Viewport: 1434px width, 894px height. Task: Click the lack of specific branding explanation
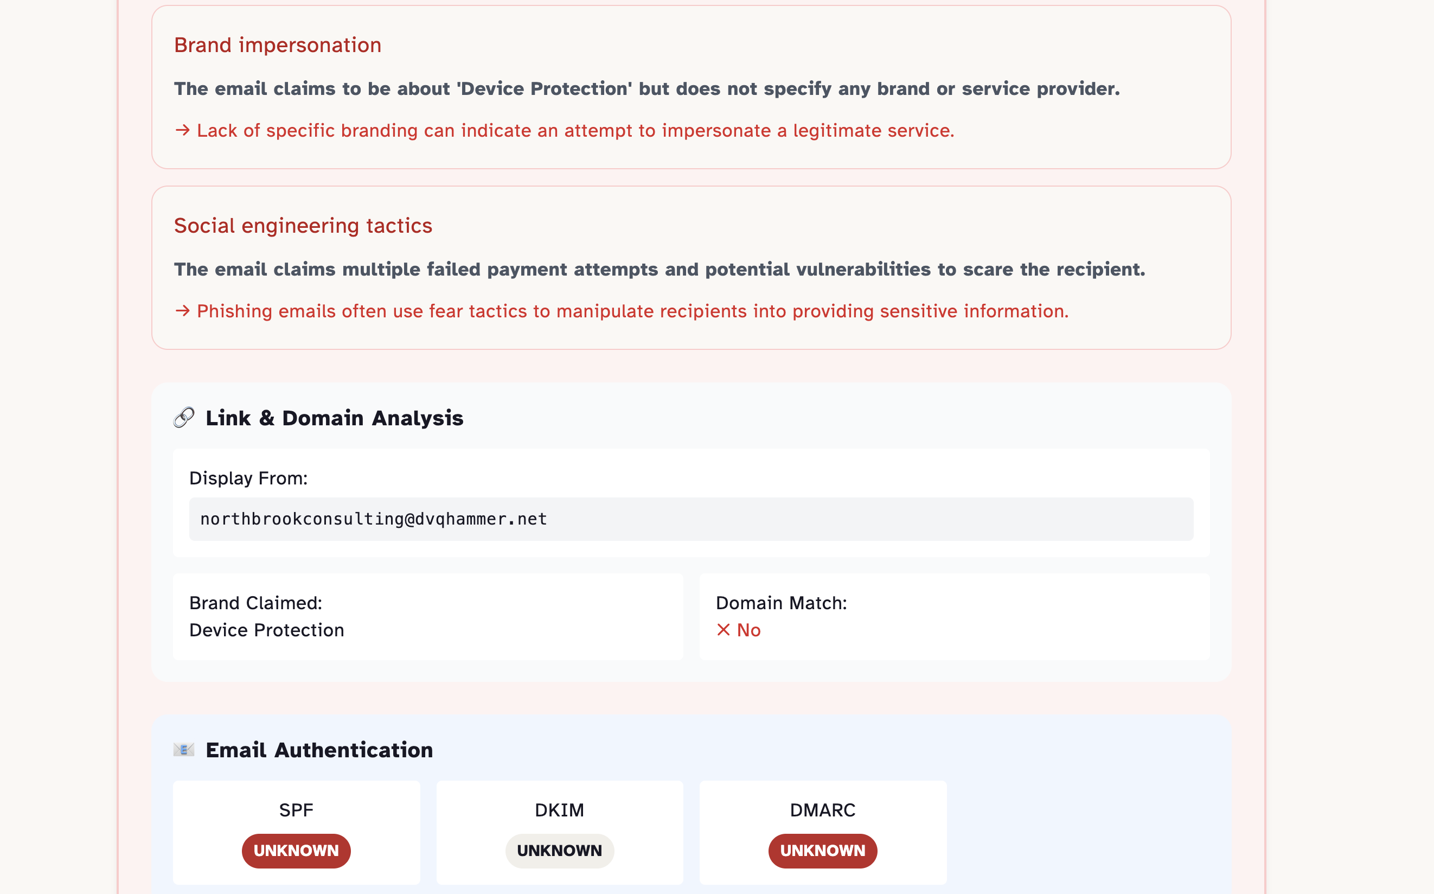pos(575,130)
